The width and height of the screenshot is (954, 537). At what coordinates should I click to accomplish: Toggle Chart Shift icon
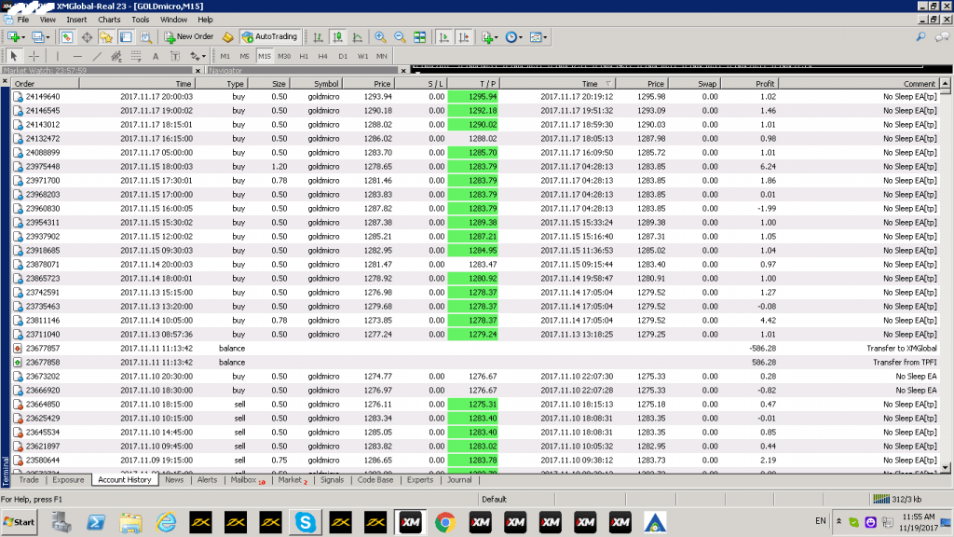coord(464,37)
